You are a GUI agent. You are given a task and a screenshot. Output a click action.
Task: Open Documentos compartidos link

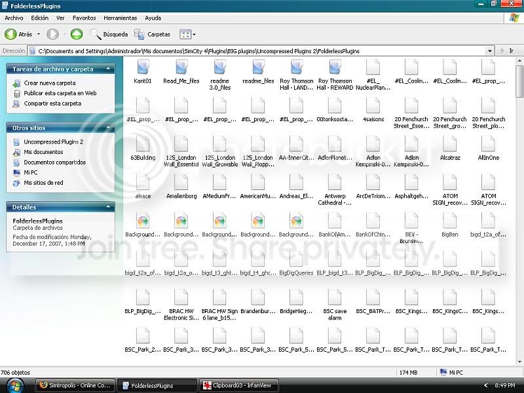point(55,162)
